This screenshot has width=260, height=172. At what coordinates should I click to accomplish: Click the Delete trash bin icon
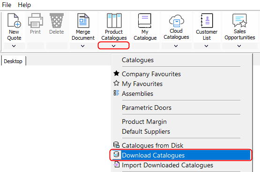57,21
